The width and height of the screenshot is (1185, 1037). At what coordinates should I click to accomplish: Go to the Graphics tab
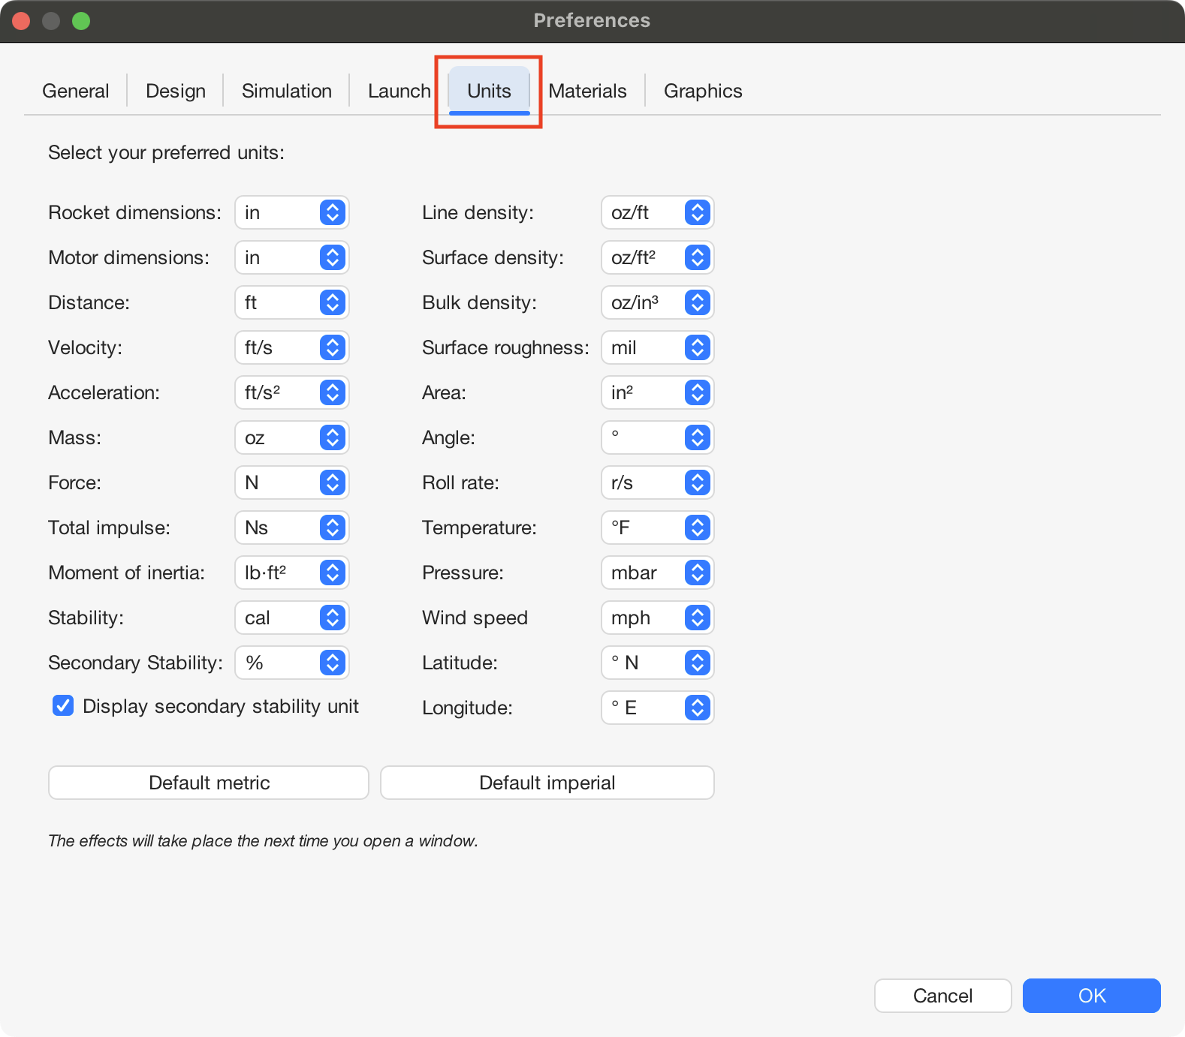click(702, 91)
